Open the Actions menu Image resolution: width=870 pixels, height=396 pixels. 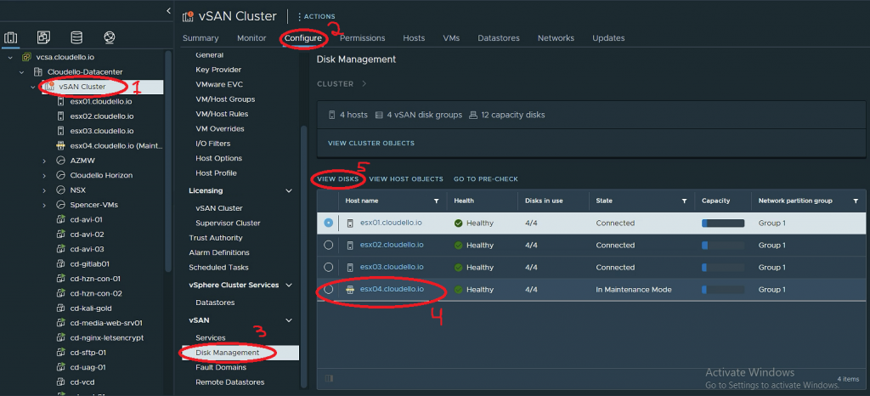317,17
